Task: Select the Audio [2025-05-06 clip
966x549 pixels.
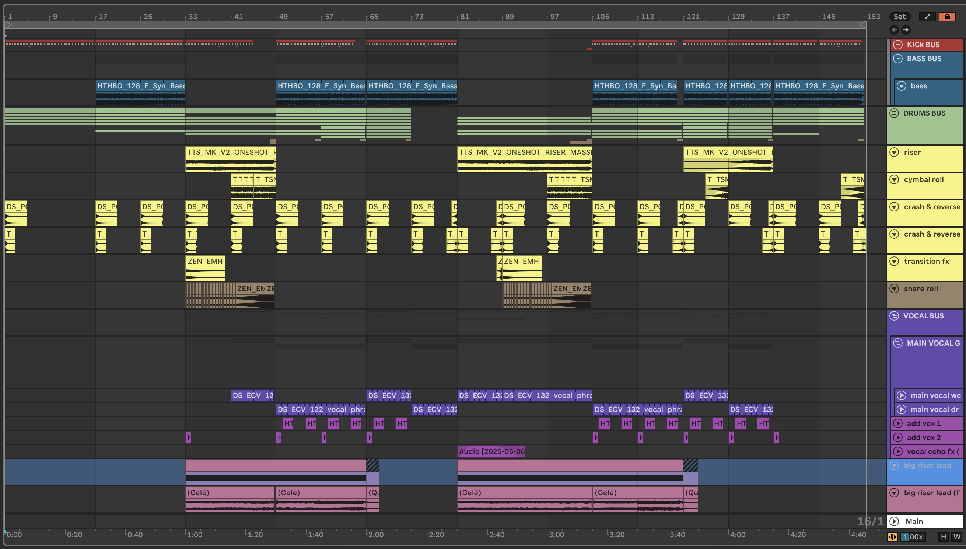Action: (x=491, y=451)
